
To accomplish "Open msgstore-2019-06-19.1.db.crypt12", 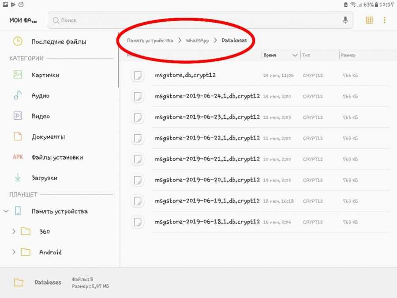I will click(207, 201).
